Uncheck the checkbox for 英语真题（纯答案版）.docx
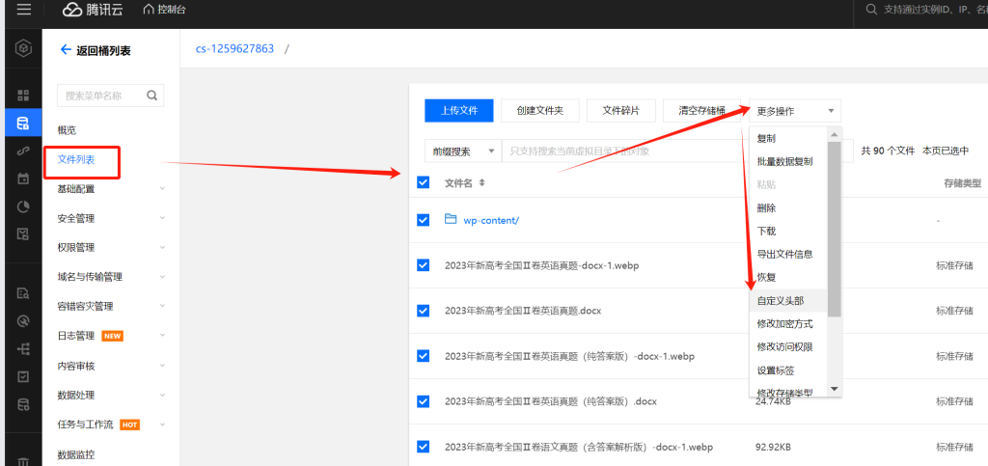This screenshot has height=466, width=988. [424, 401]
